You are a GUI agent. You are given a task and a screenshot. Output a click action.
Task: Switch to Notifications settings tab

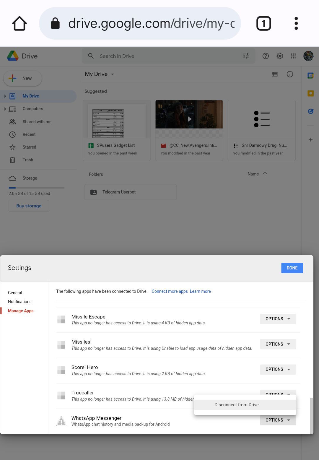click(x=20, y=302)
